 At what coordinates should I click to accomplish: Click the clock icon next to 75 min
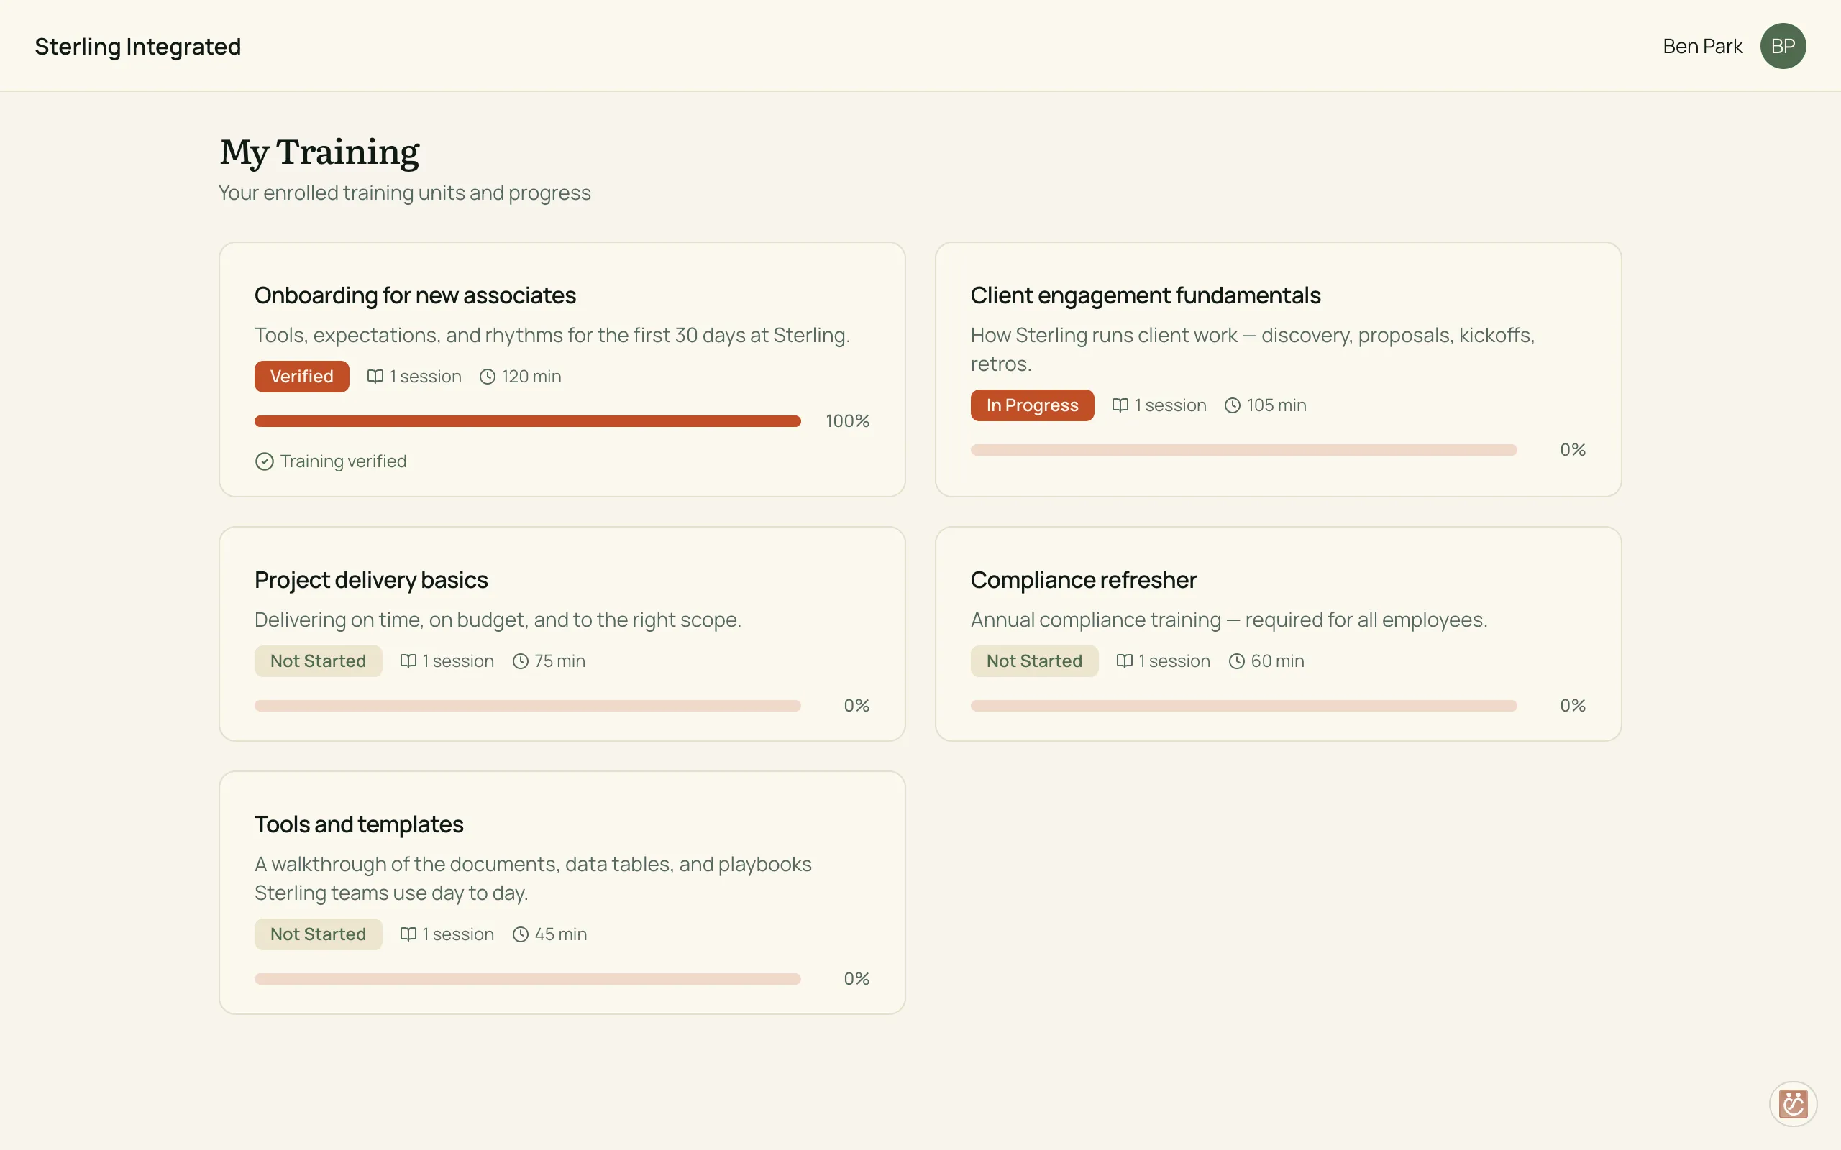coord(521,661)
